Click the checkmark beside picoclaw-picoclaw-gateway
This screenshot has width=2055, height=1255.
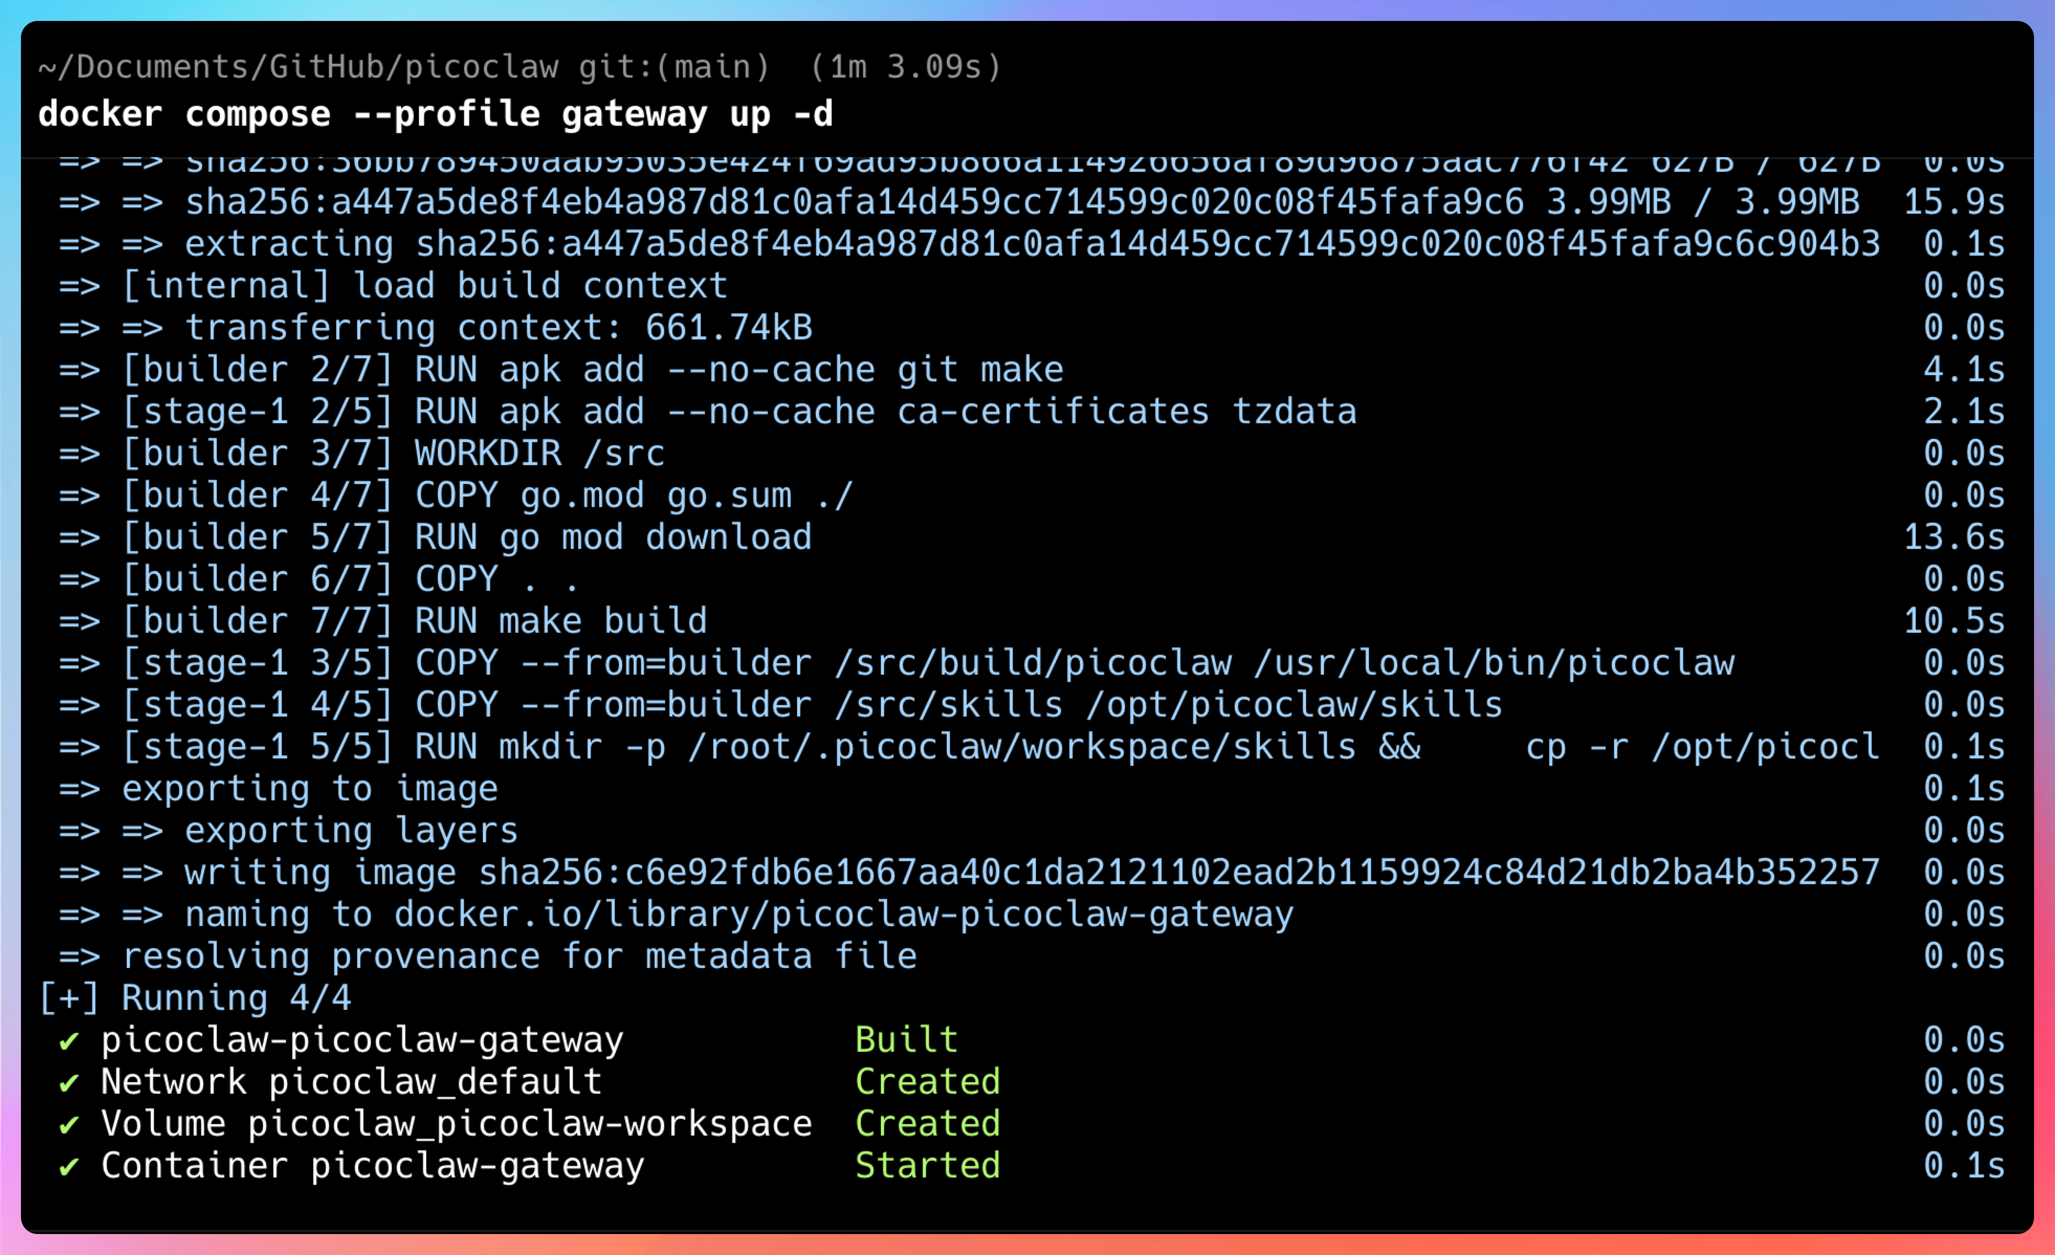pos(69,1041)
